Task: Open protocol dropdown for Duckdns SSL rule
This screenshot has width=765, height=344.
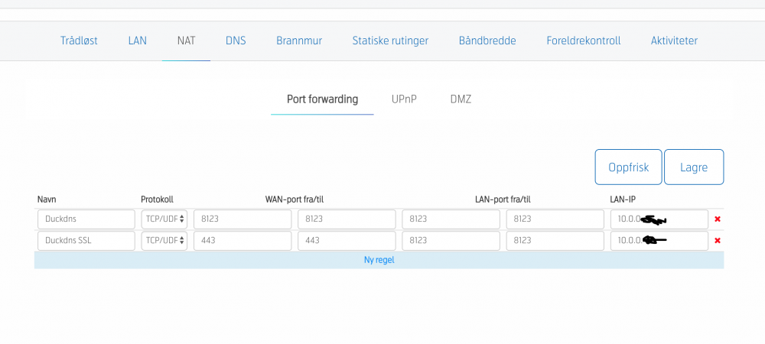Action: point(164,241)
